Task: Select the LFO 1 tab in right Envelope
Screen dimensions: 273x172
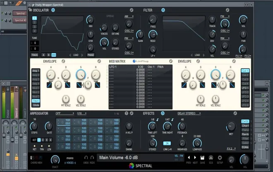Action: point(245,88)
